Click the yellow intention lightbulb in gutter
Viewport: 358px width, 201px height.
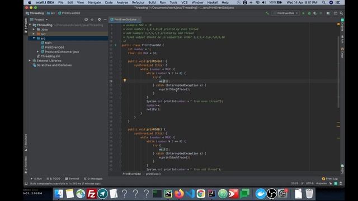click(x=125, y=80)
